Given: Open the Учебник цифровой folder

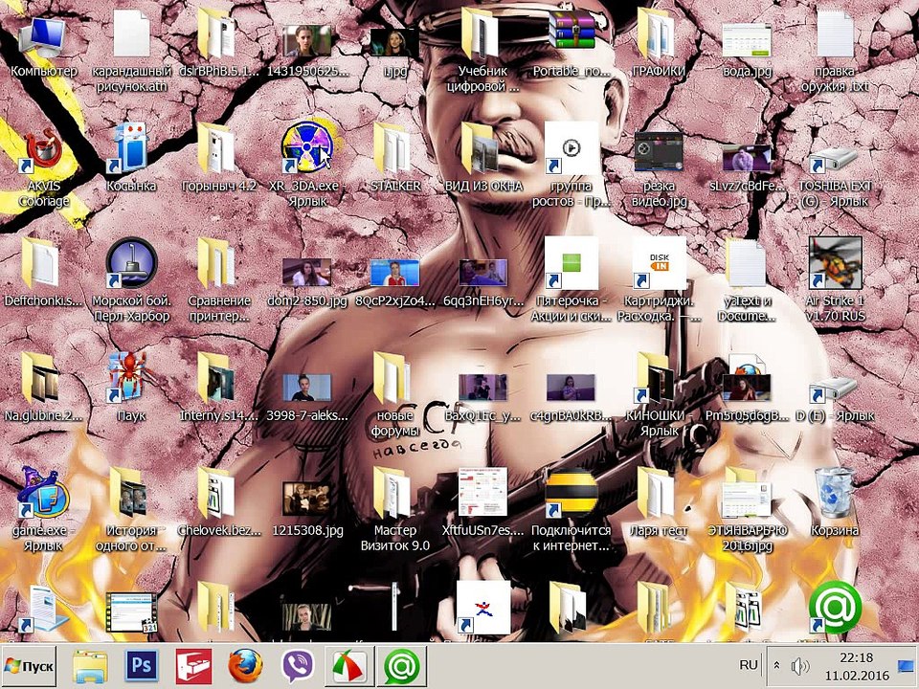Looking at the screenshot, I should click(x=482, y=34).
